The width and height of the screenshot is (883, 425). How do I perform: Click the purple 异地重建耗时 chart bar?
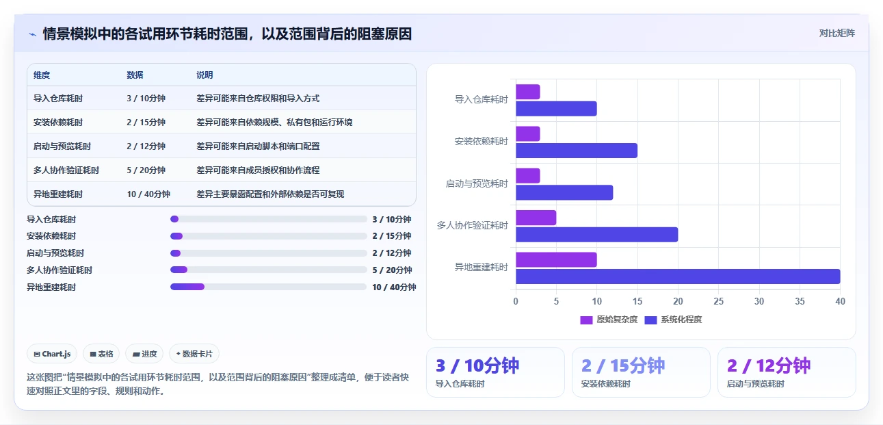(x=556, y=259)
